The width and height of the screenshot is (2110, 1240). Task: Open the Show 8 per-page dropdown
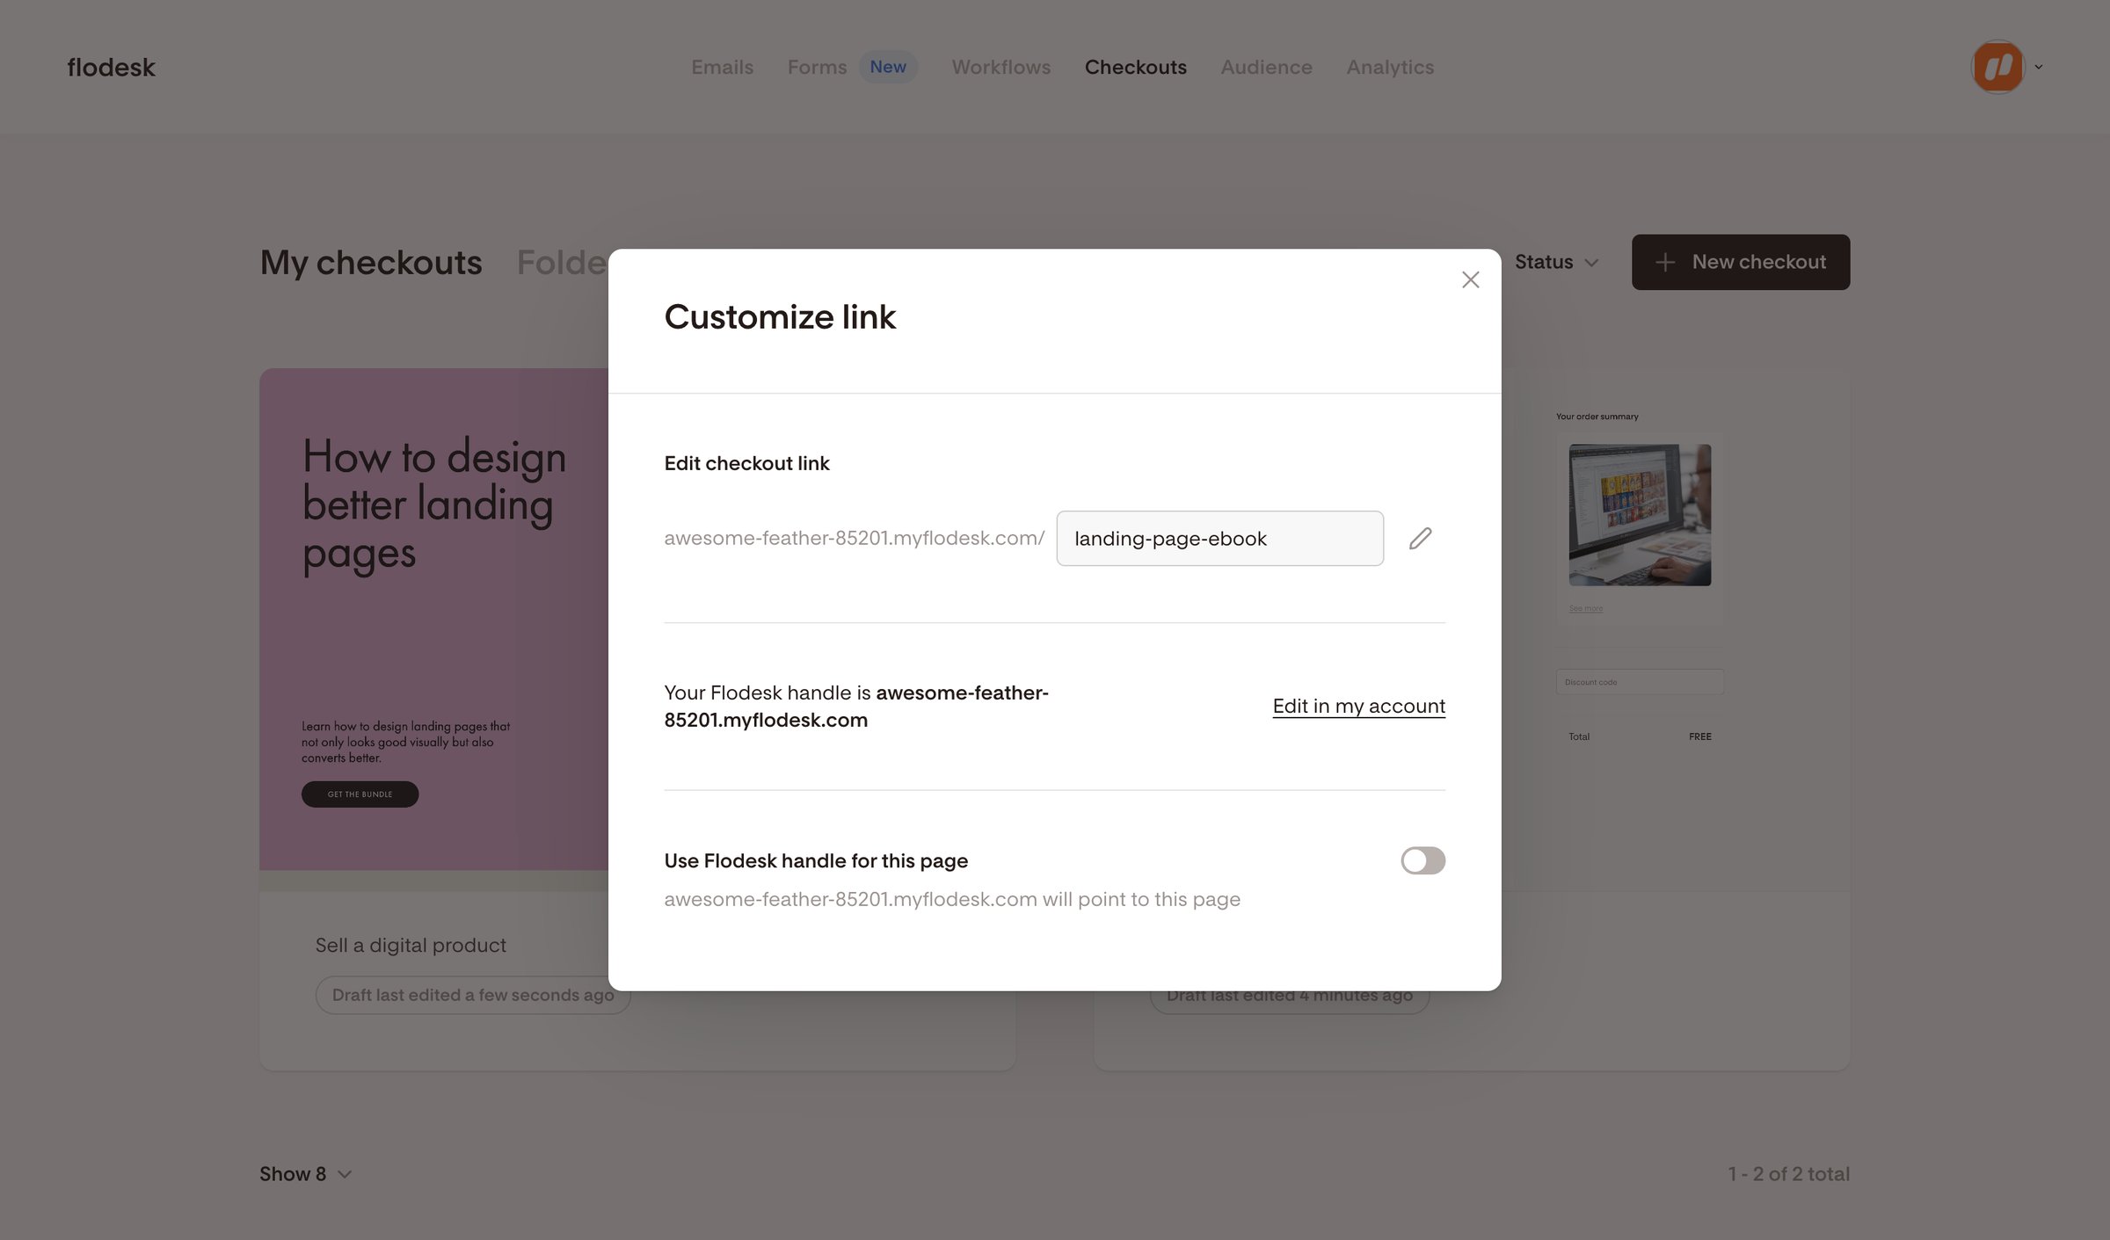305,1174
